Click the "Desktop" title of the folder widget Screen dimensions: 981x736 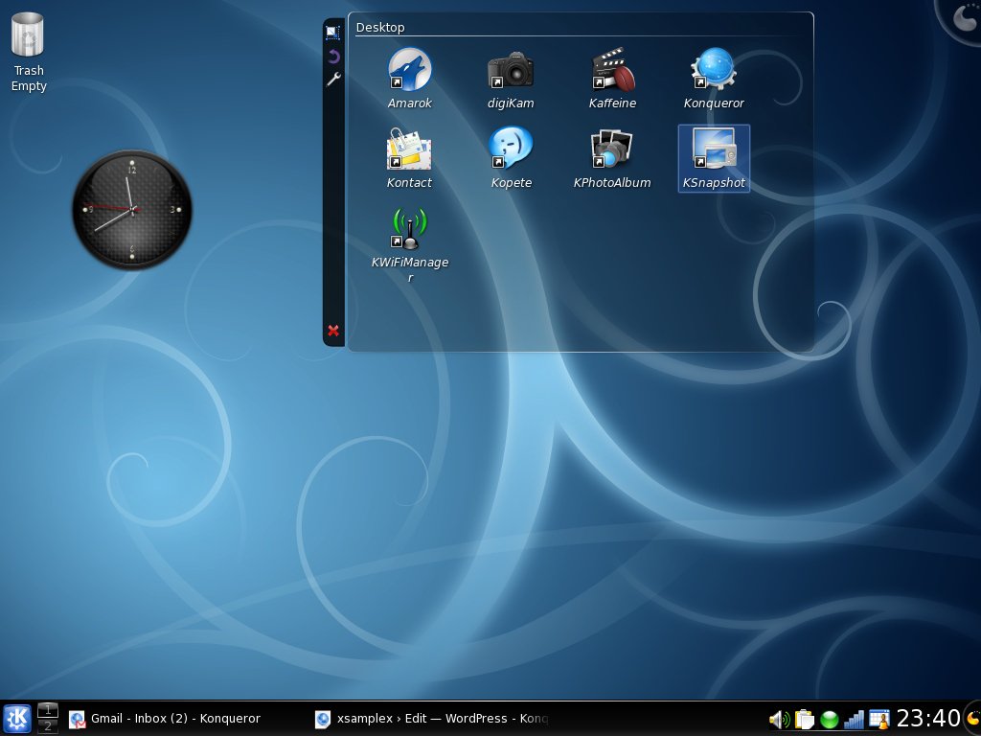[380, 28]
